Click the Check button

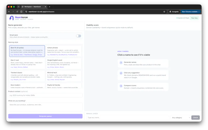(196, 118)
